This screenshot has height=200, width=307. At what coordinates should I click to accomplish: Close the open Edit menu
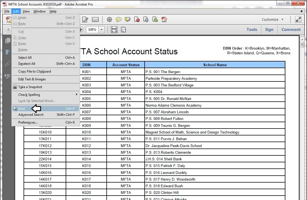pos(16,11)
